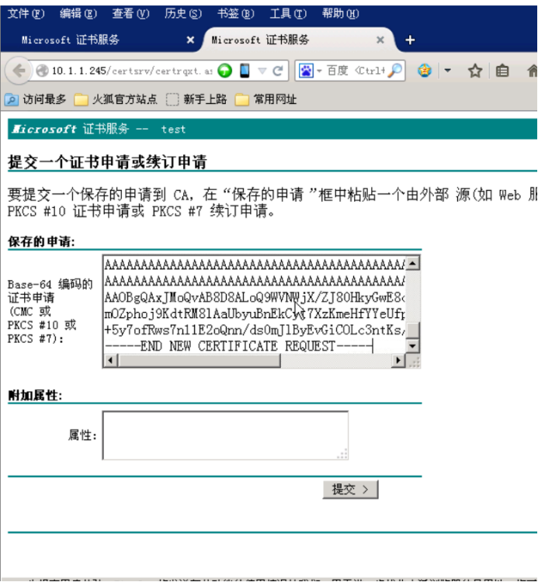The width and height of the screenshot is (538, 582).
Task: Click the mobile phone icon in address bar
Action: point(245,71)
